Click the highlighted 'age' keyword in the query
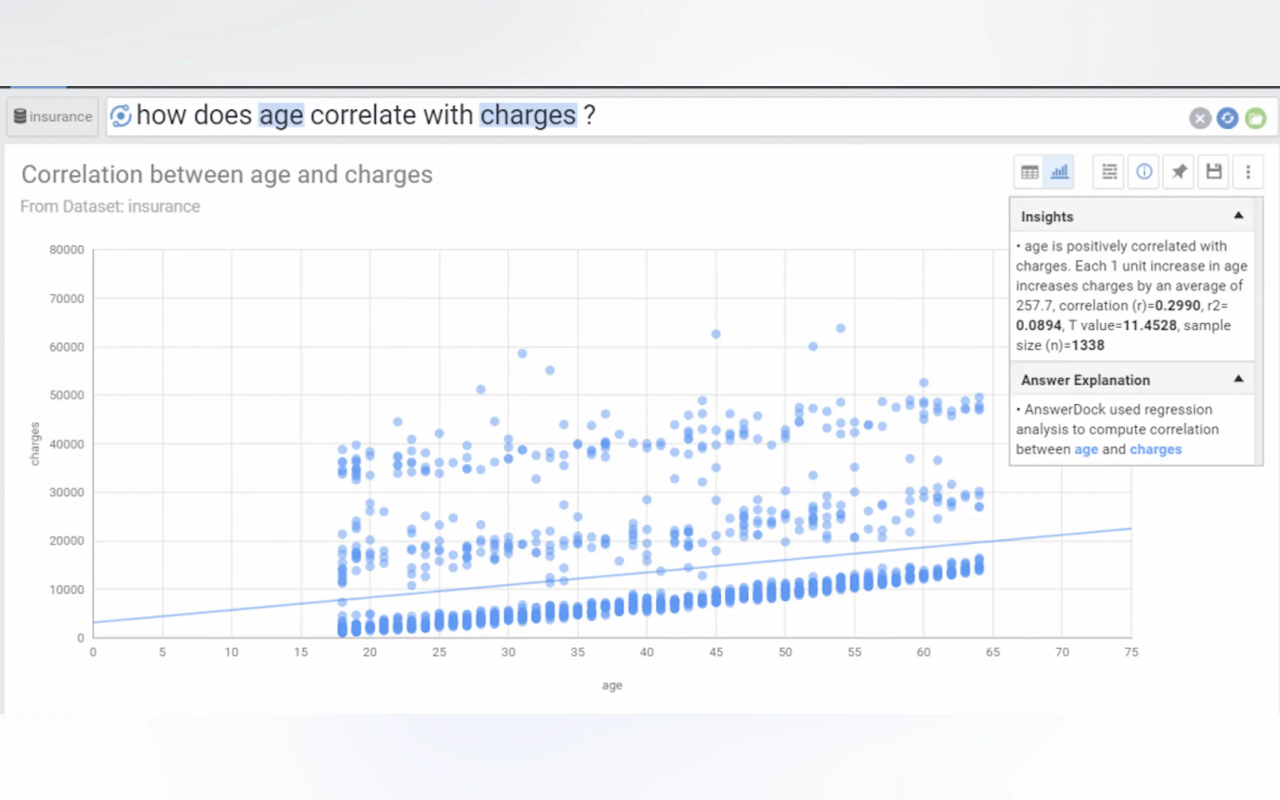The height and width of the screenshot is (800, 1280). [281, 115]
